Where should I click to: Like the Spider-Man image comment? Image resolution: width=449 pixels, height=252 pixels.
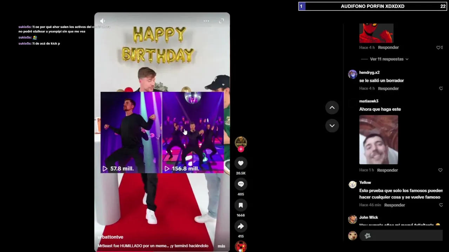pyautogui.click(x=438, y=48)
